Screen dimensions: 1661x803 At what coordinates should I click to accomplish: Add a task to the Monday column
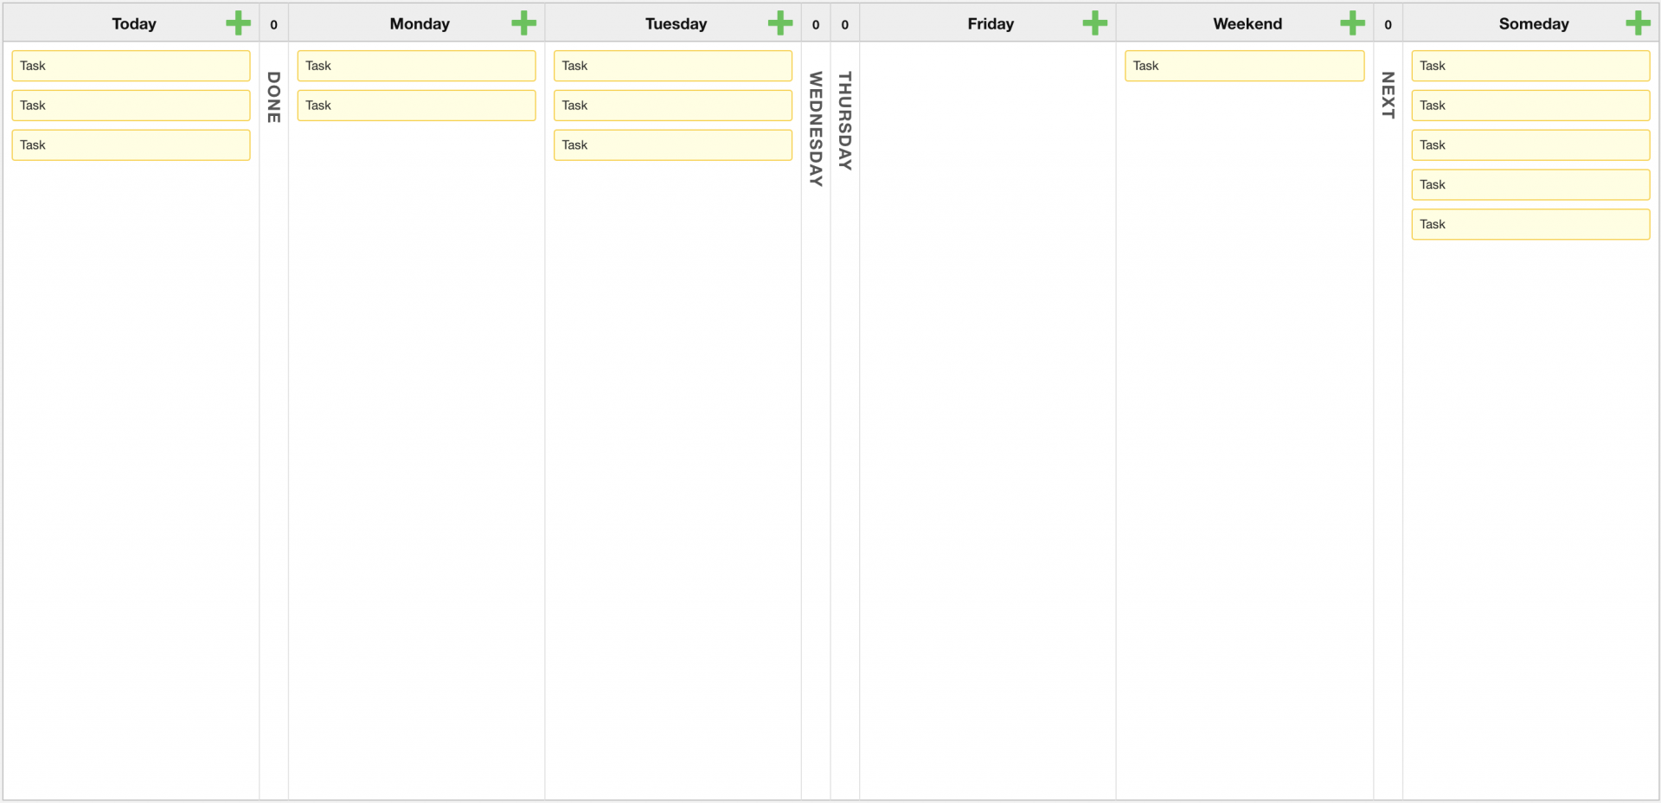(x=523, y=23)
